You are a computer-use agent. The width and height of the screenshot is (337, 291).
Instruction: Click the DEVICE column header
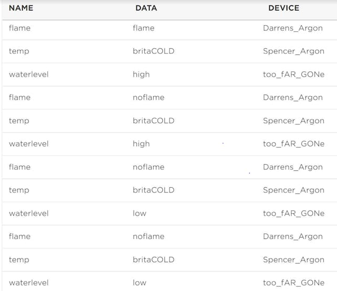tap(283, 8)
